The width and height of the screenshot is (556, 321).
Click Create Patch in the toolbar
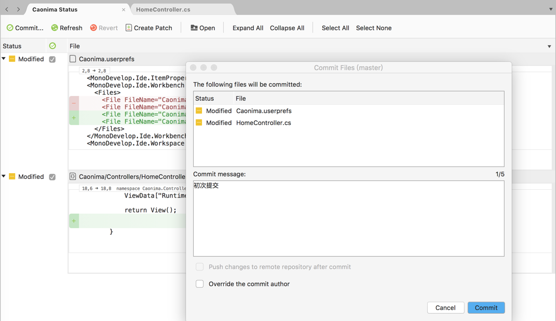click(149, 27)
